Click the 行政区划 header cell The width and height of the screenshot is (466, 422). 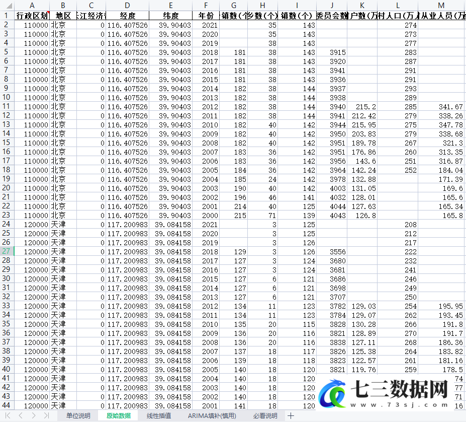(32, 16)
